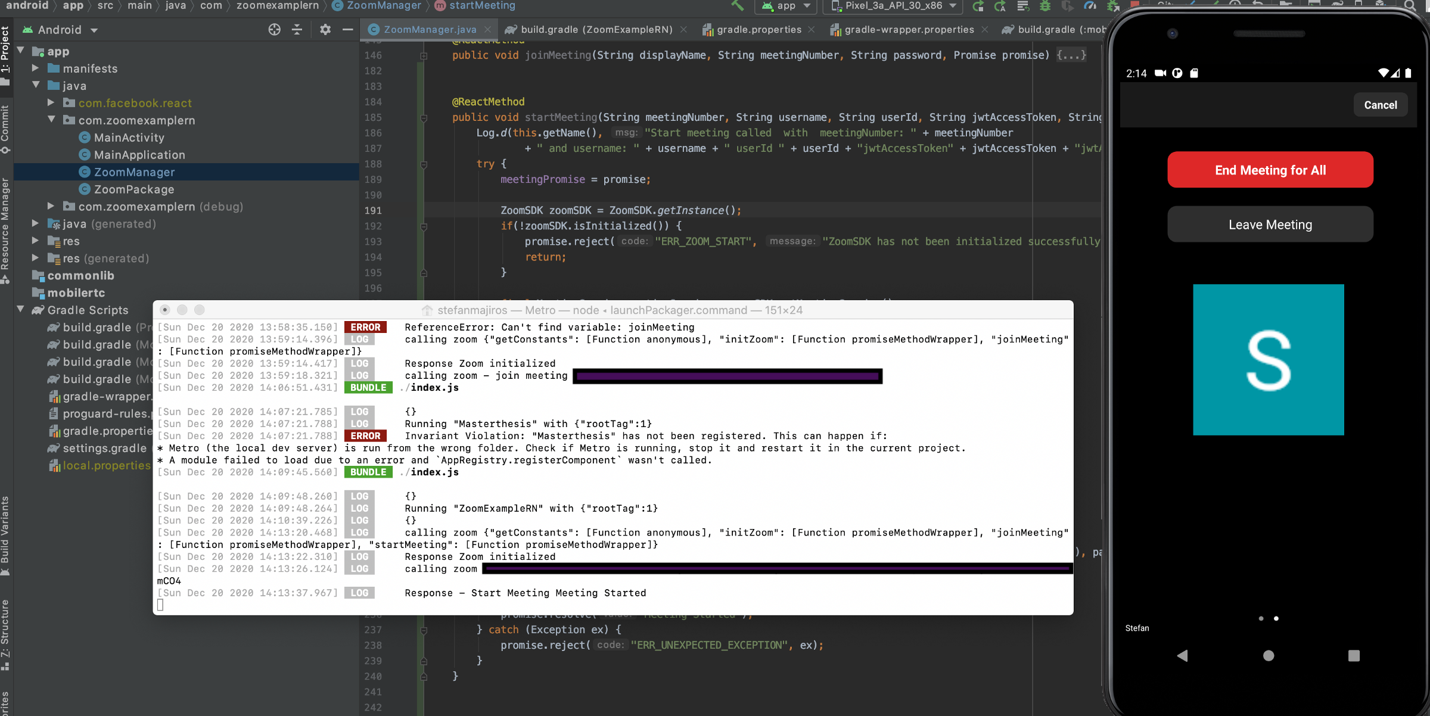Image resolution: width=1430 pixels, height=716 pixels.
Task: Tap End Meeting for All button
Action: coord(1270,170)
